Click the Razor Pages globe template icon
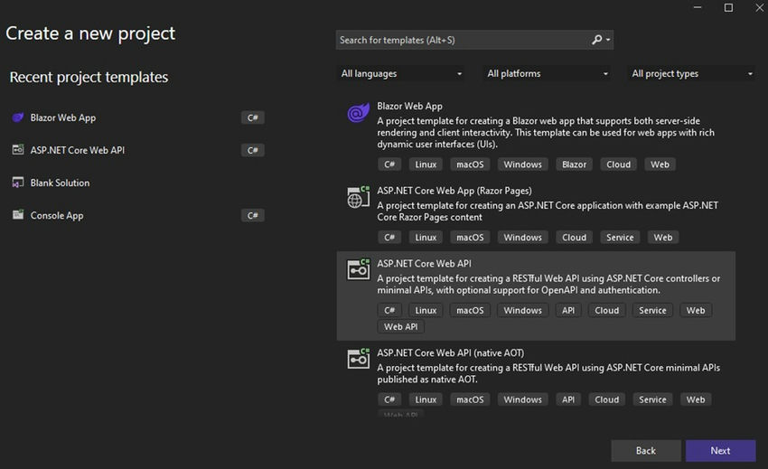Viewport: 768px width, 469px height. click(359, 198)
